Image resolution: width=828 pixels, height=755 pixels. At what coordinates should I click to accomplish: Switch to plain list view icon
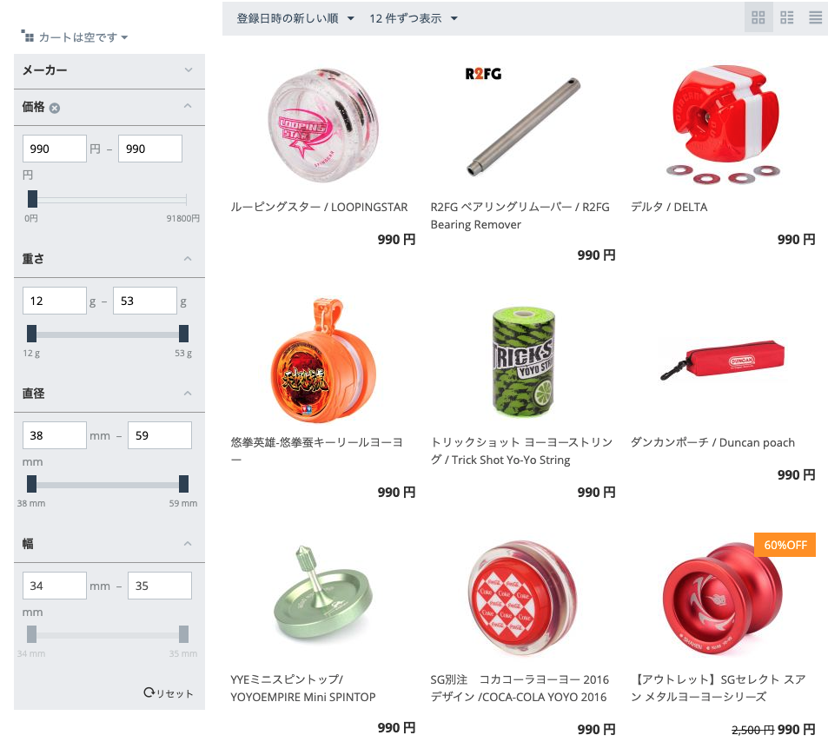pos(815,18)
